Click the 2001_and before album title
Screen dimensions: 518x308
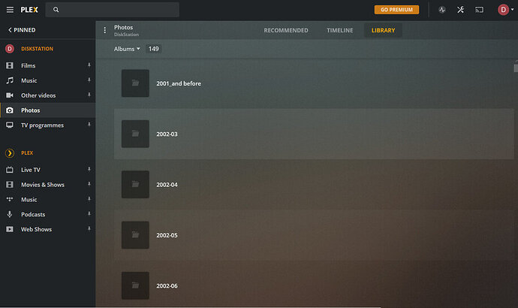[x=179, y=83]
